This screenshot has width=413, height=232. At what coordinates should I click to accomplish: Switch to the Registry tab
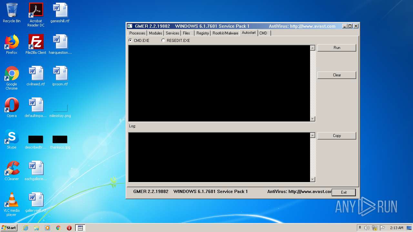point(203,33)
